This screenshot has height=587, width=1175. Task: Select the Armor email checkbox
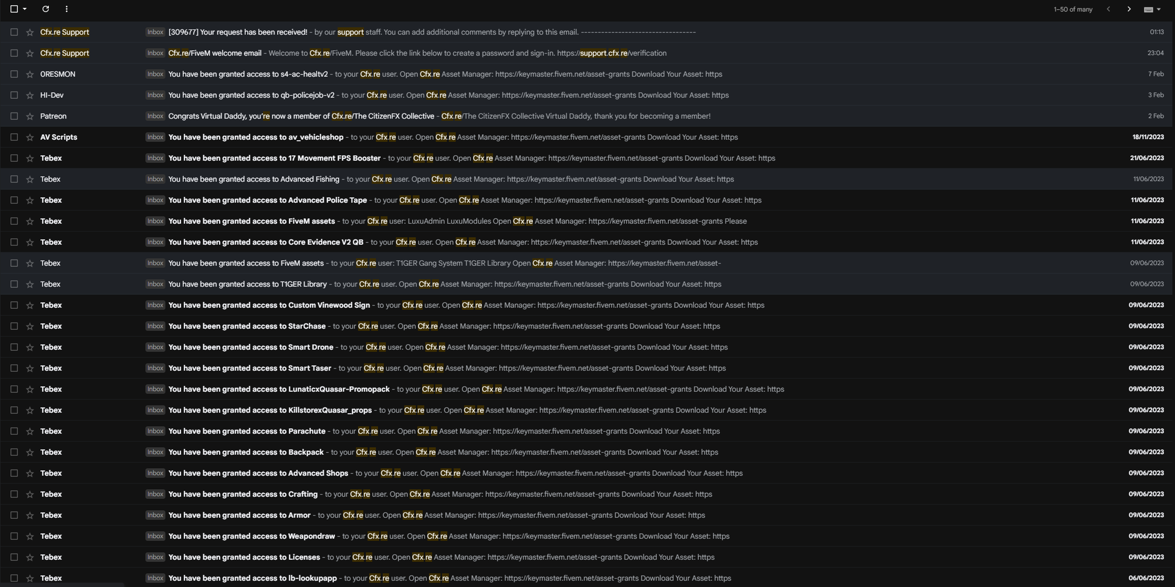[14, 515]
